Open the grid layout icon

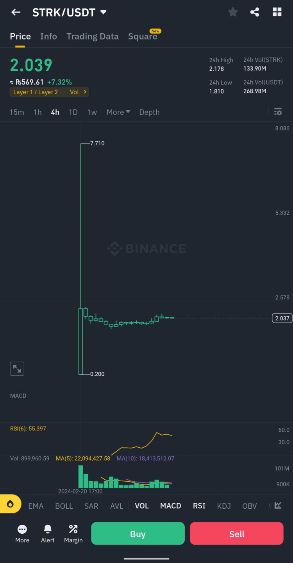coord(277,12)
